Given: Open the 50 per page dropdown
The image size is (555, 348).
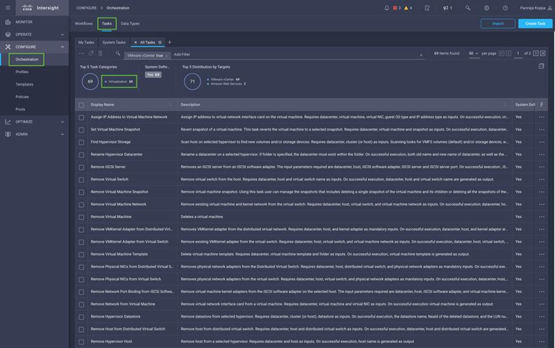Looking at the screenshot, I should (474, 53).
